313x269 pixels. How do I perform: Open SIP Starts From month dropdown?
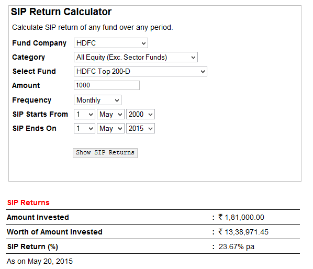pos(110,114)
